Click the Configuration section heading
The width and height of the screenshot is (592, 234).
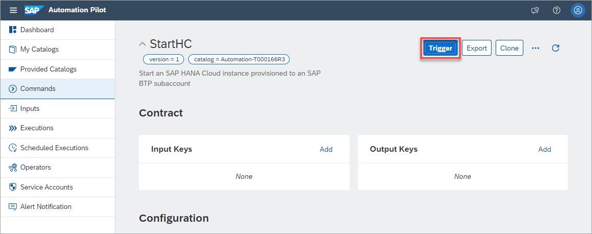[174, 218]
